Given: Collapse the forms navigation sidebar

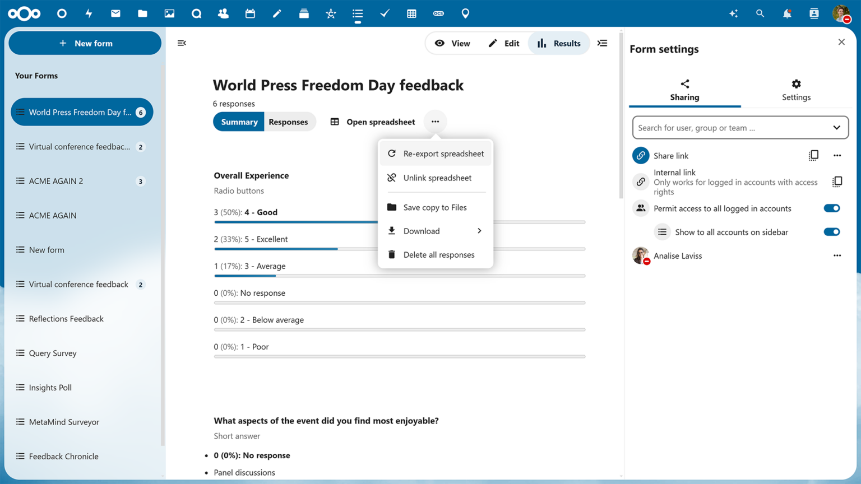Looking at the screenshot, I should pos(182,43).
